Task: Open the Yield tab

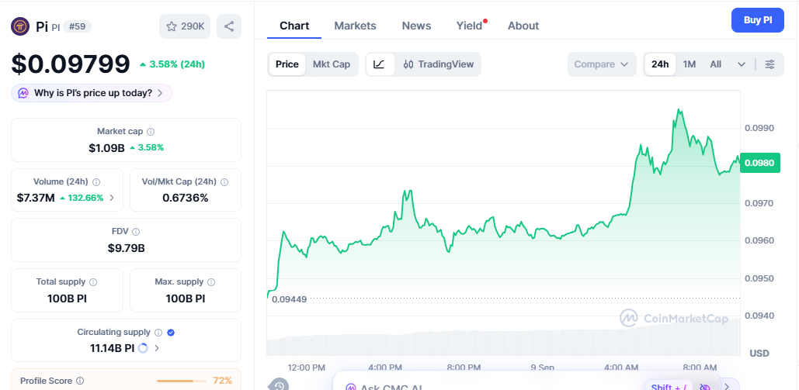Action: (469, 26)
